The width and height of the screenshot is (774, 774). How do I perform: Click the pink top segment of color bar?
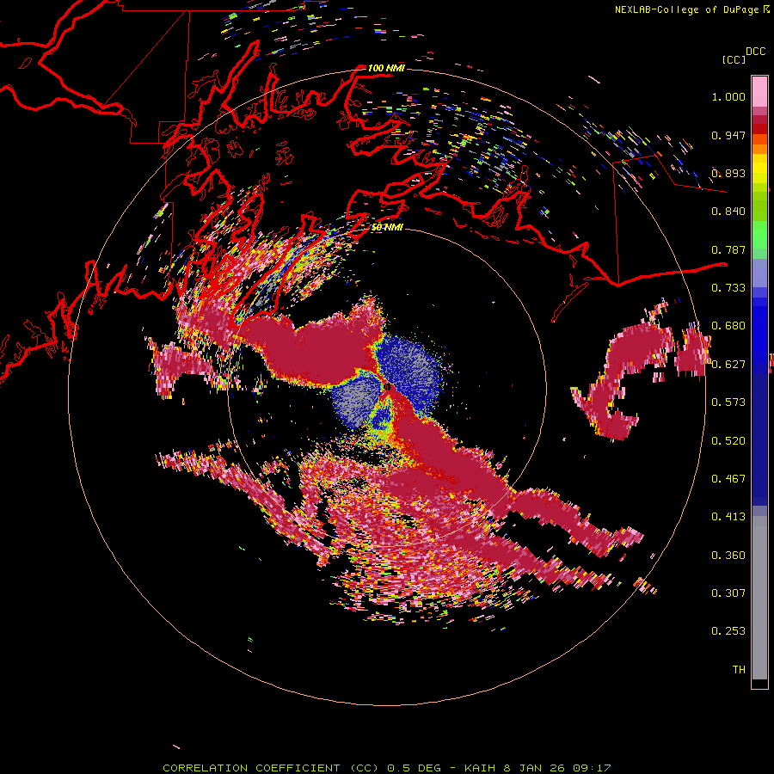point(759,91)
